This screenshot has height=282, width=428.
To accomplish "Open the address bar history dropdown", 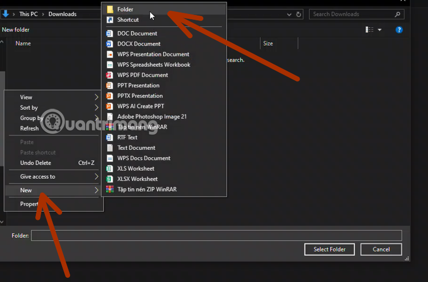I will (289, 14).
